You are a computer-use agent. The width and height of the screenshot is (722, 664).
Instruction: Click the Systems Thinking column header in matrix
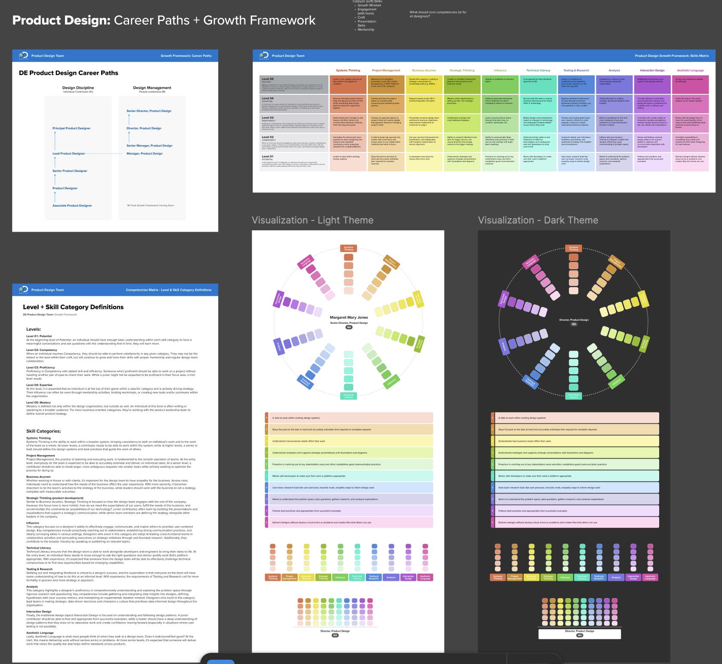(x=348, y=71)
